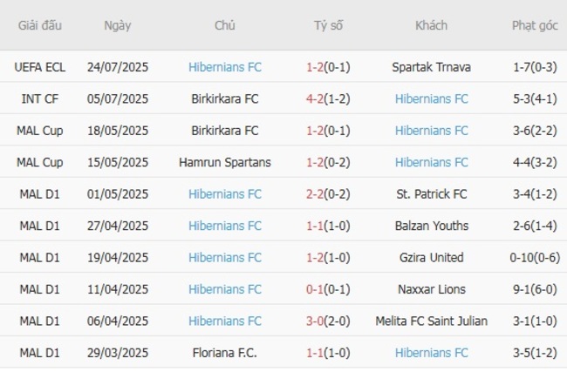Open Spartak Trnava team link
567x372 pixels.
(431, 67)
